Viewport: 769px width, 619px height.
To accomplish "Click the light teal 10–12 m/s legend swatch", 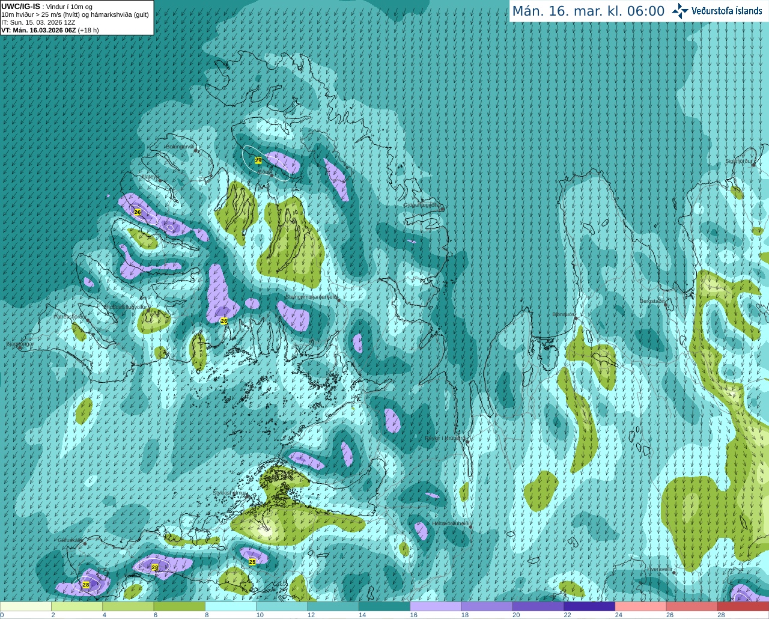I will click(282, 606).
